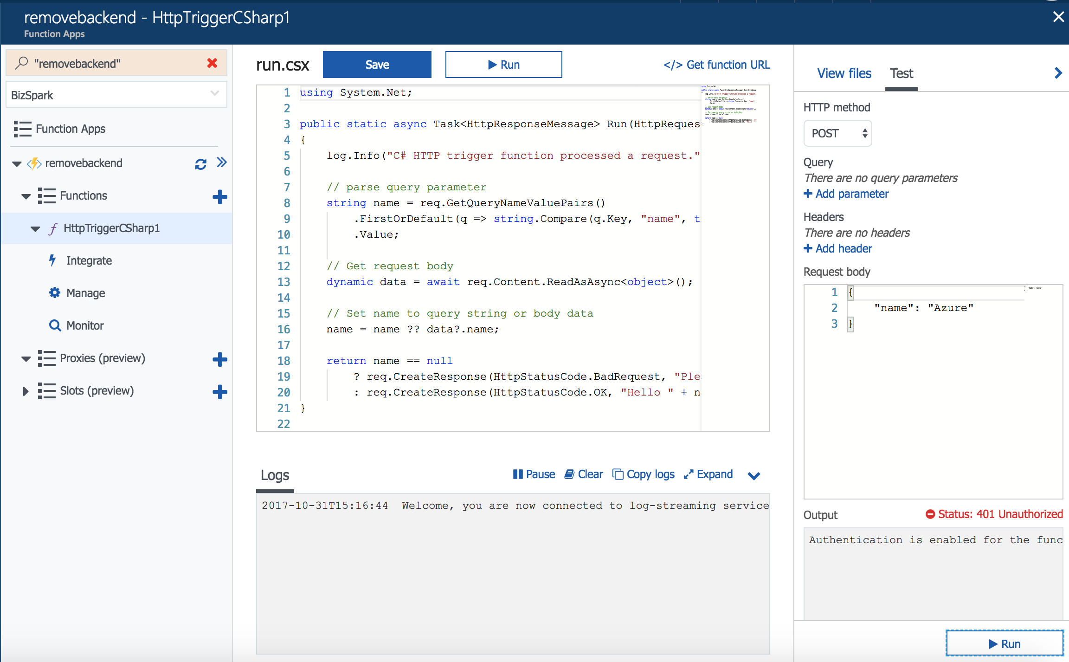Refresh the removebackend function app

tap(200, 164)
